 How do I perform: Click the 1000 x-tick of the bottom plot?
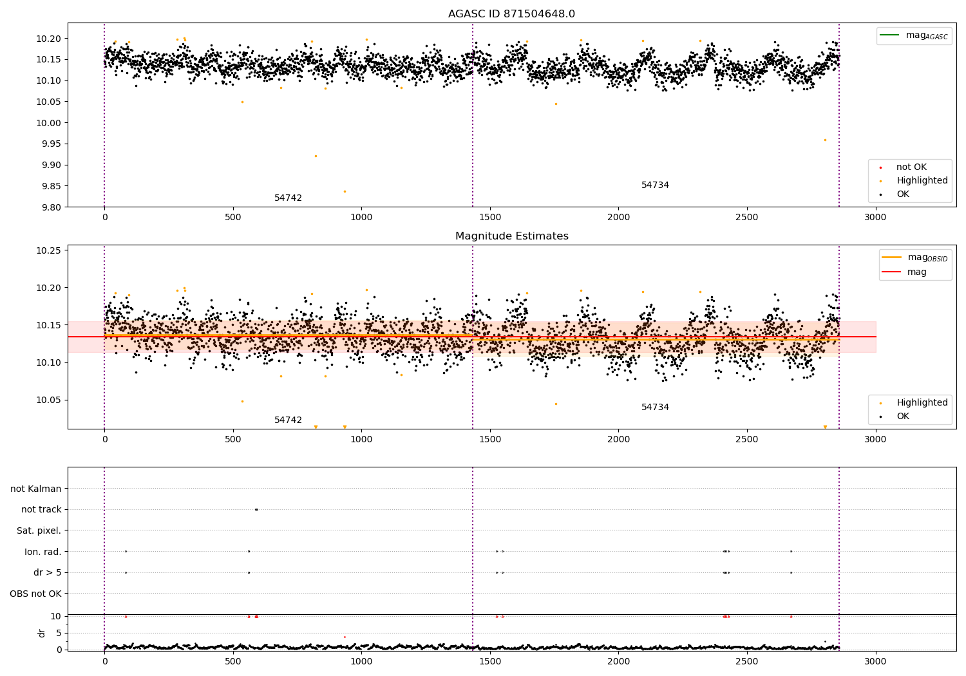click(x=361, y=661)
